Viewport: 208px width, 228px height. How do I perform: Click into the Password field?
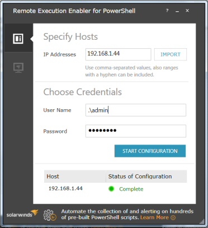coord(136,131)
